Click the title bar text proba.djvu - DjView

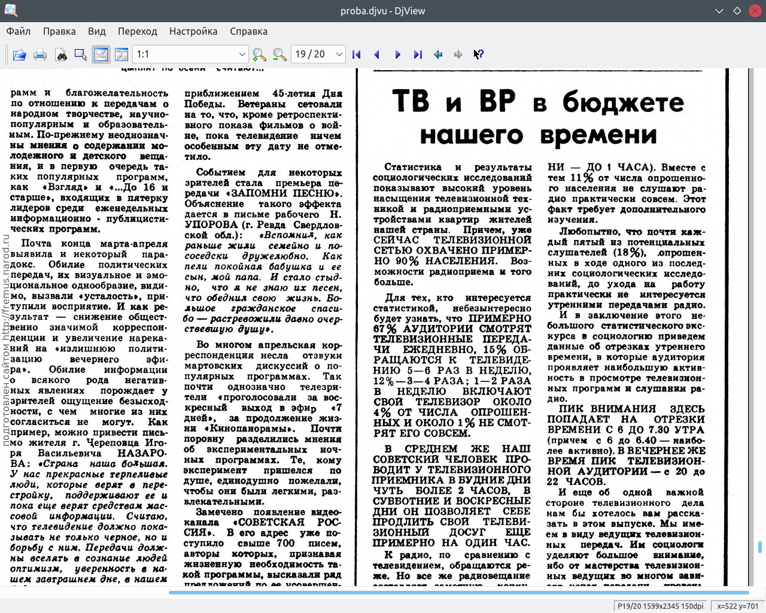(383, 11)
